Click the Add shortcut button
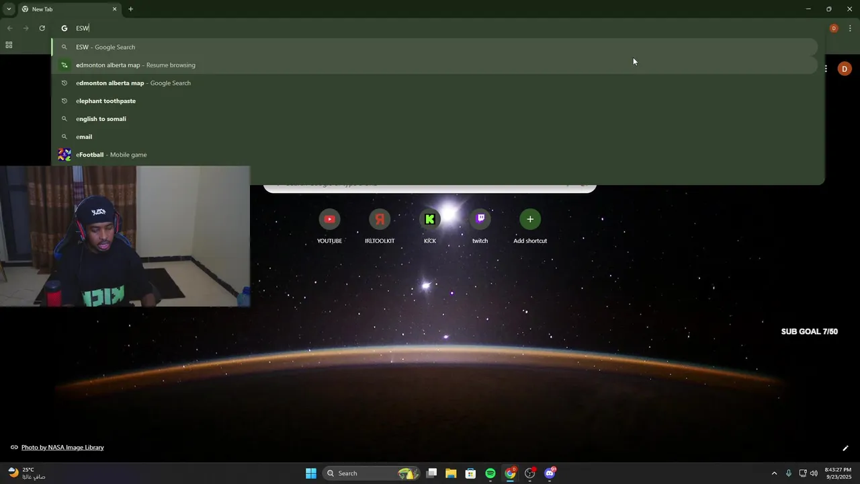 click(530, 227)
